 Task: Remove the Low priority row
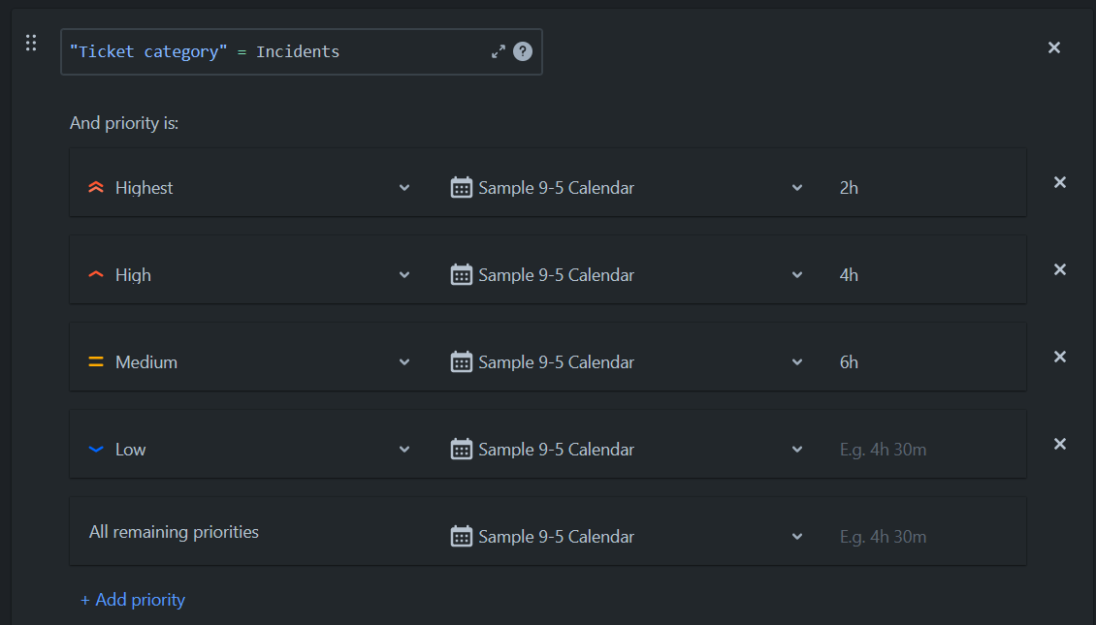(1060, 444)
